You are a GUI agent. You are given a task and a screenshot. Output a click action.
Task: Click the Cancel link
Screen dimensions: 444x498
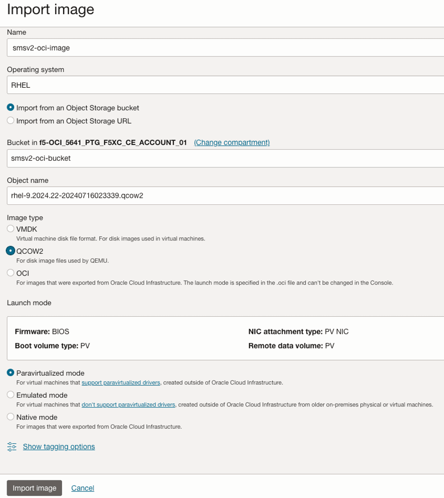click(83, 488)
